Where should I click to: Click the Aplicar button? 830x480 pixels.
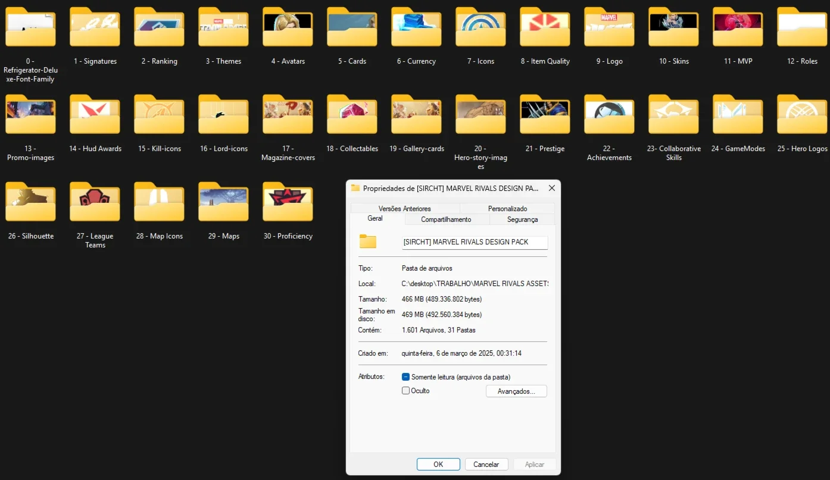(534, 465)
